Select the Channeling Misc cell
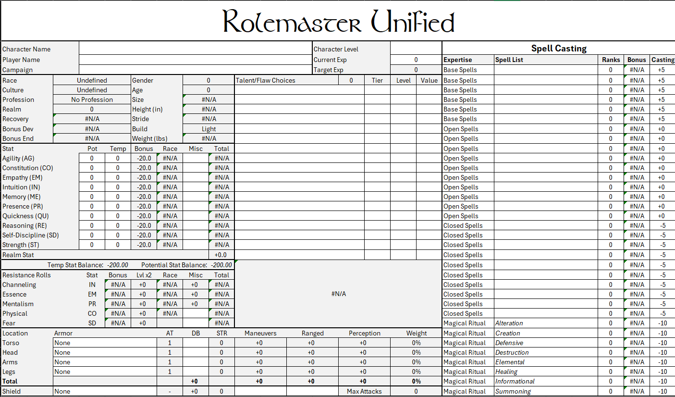 point(196,285)
